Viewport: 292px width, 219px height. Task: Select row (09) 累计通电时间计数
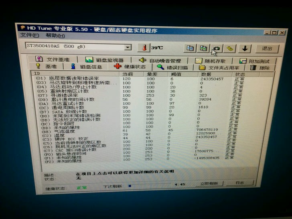(x=140, y=99)
